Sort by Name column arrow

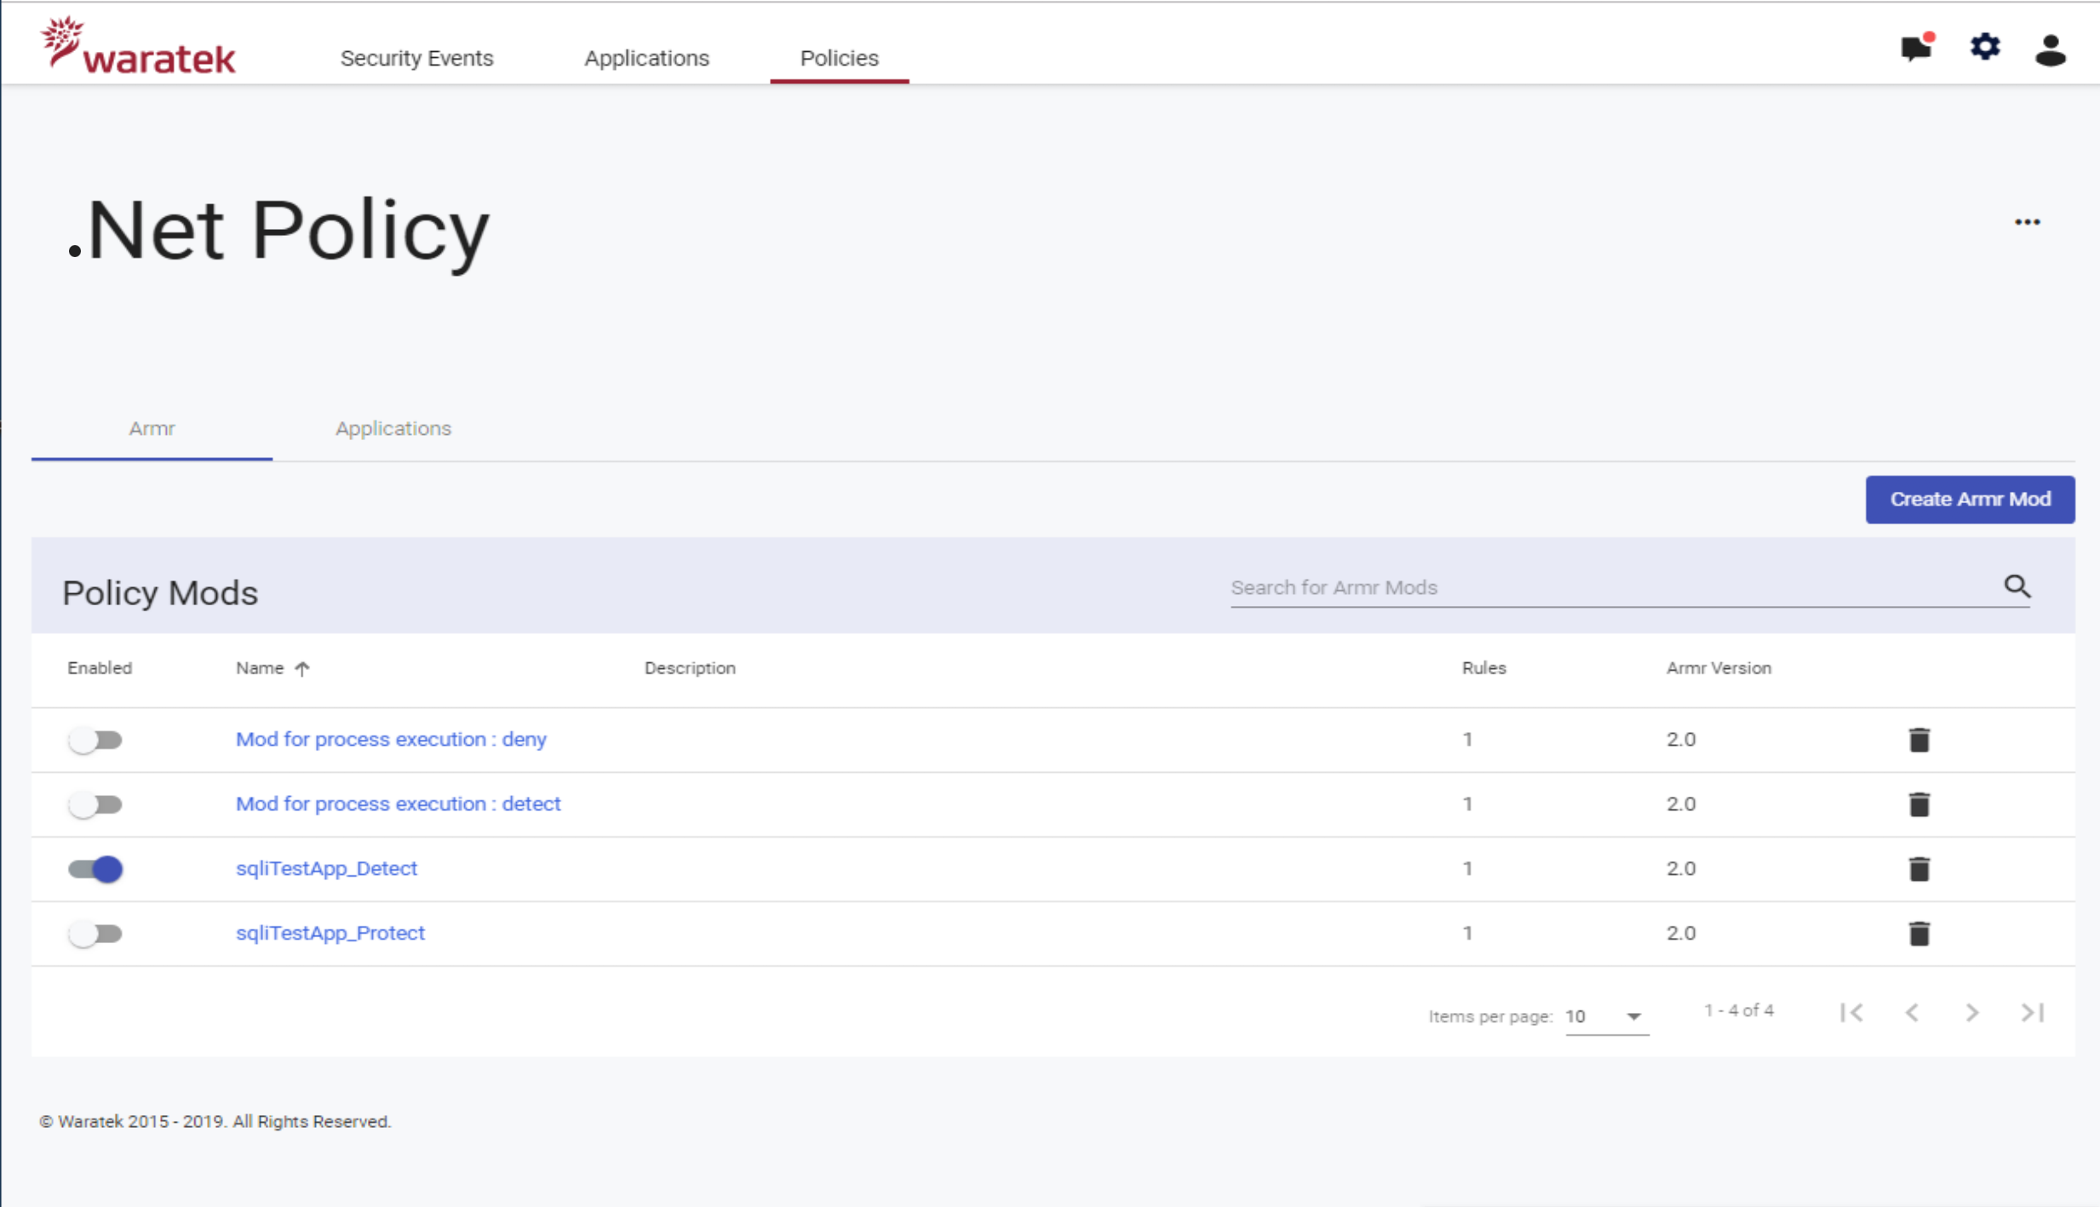coord(302,668)
